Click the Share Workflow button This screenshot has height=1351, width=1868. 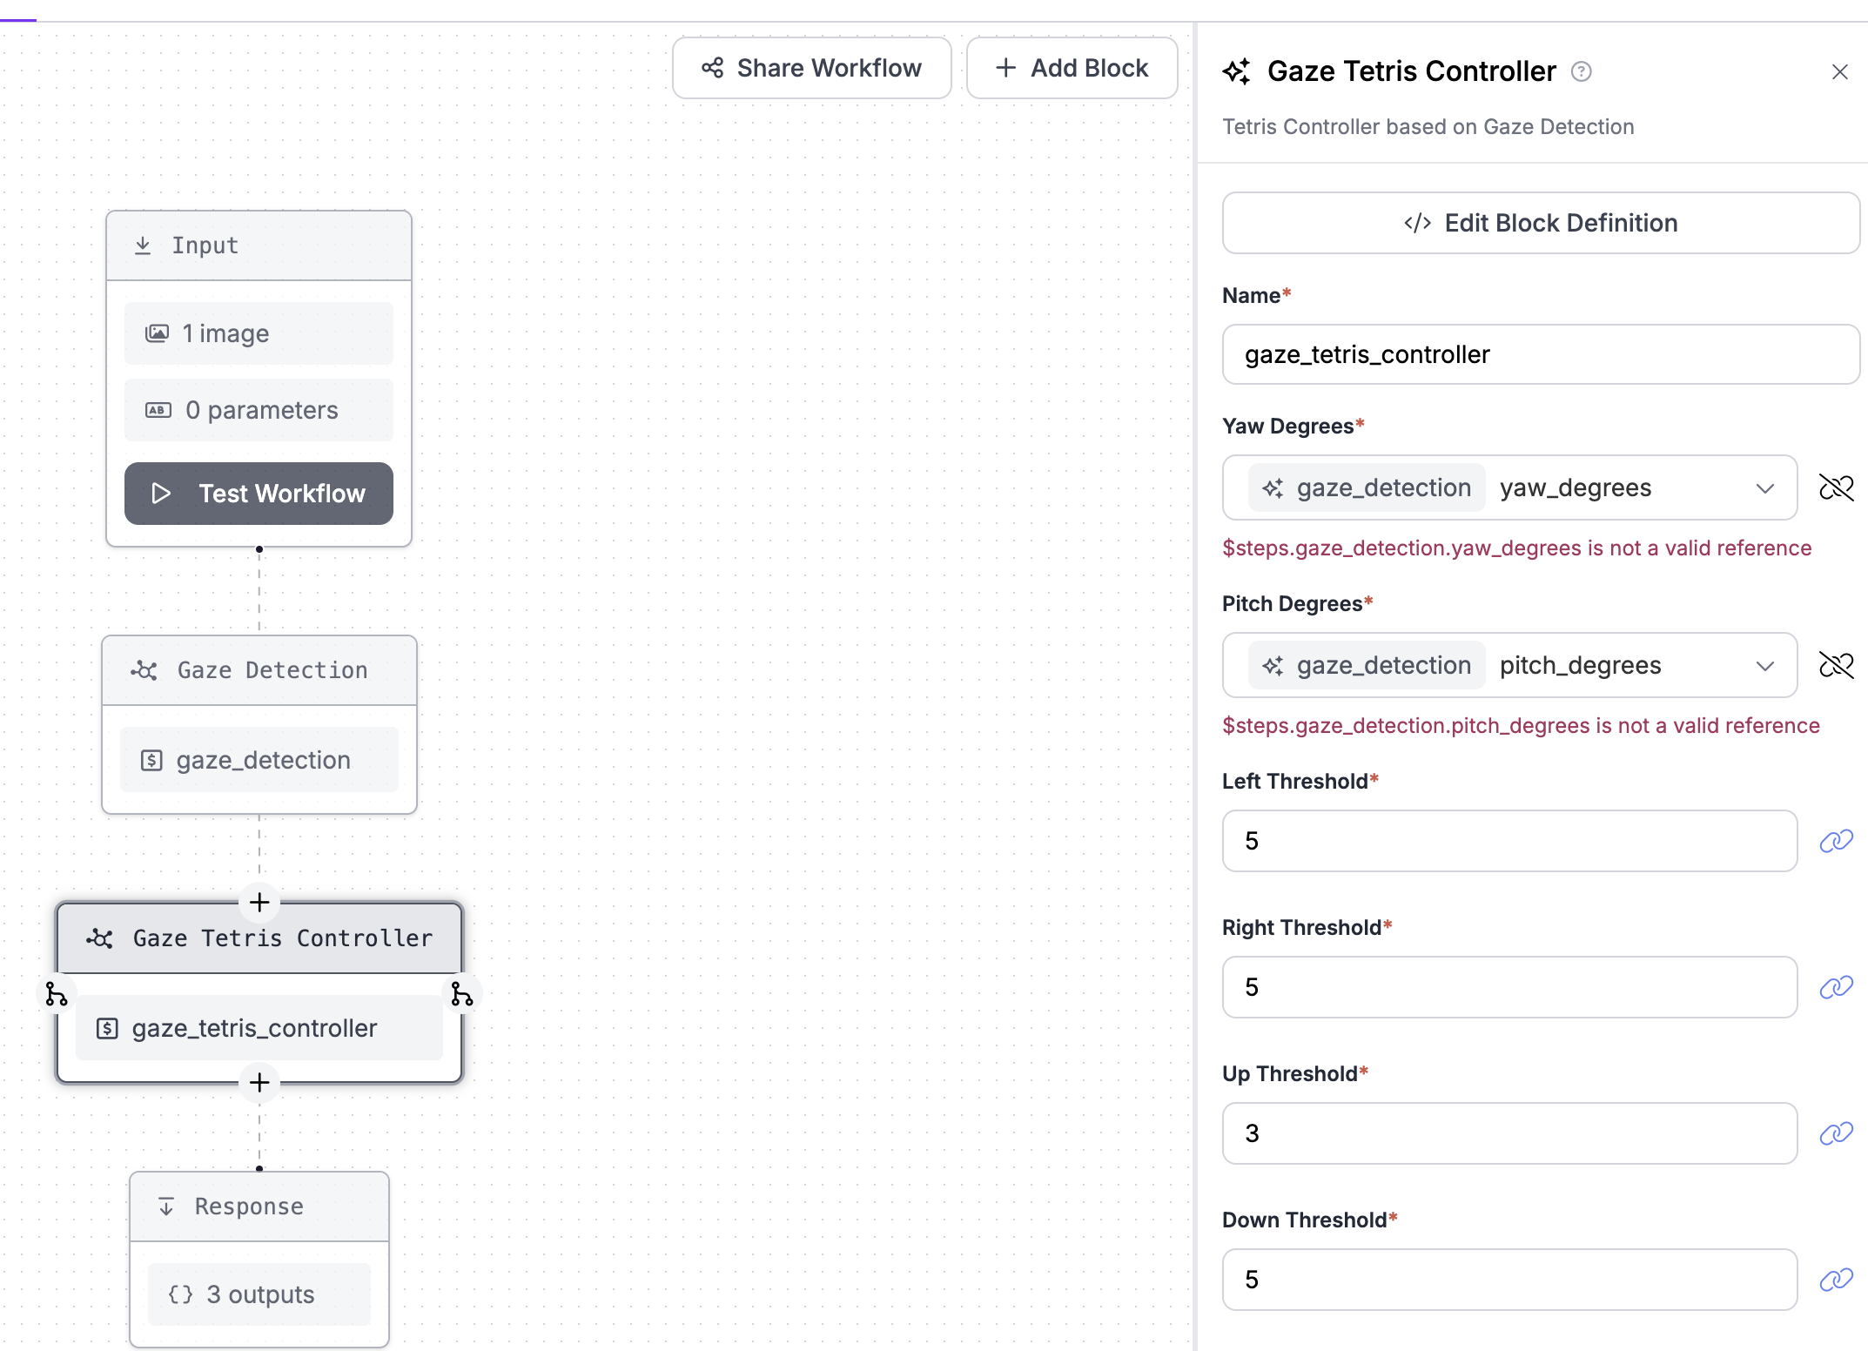coord(811,68)
